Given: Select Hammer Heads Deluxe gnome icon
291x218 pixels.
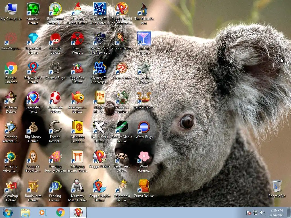Looking at the screenshot, I should (77, 9).
